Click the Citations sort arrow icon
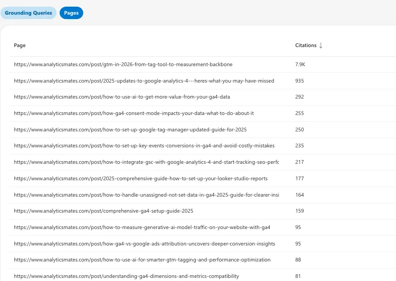Viewport: 396px width, 281px height. click(x=320, y=45)
